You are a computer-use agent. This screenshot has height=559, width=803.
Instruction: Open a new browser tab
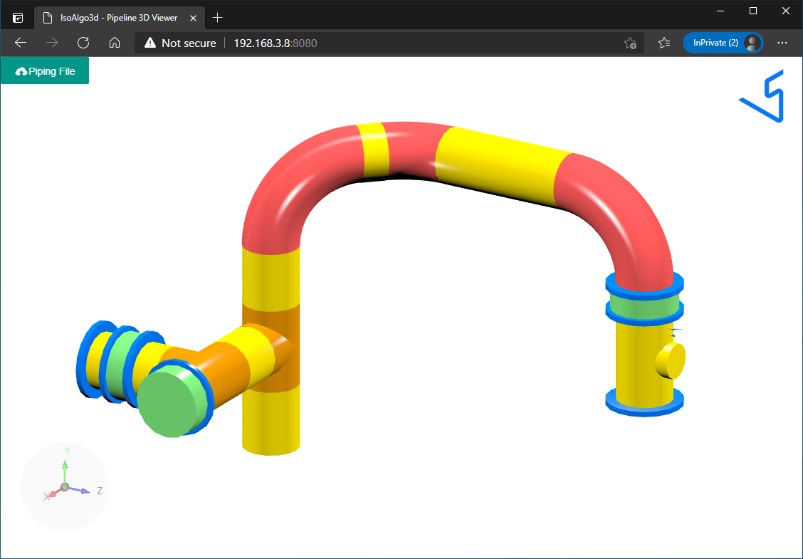(x=218, y=18)
